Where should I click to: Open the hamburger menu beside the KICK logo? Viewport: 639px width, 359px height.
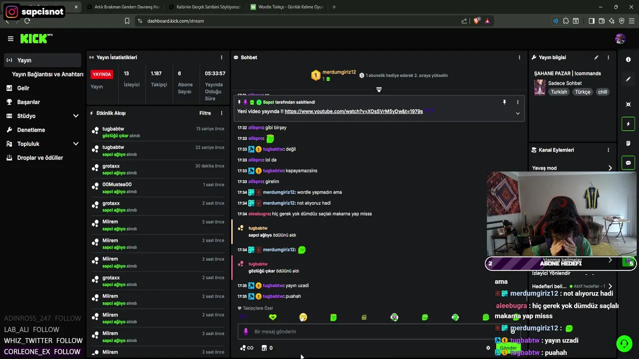10,38
